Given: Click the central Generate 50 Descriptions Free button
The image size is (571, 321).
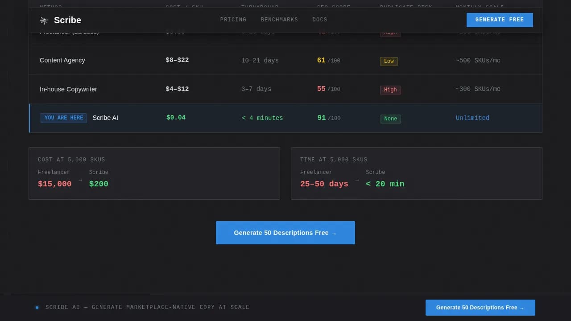Looking at the screenshot, I should point(285,233).
